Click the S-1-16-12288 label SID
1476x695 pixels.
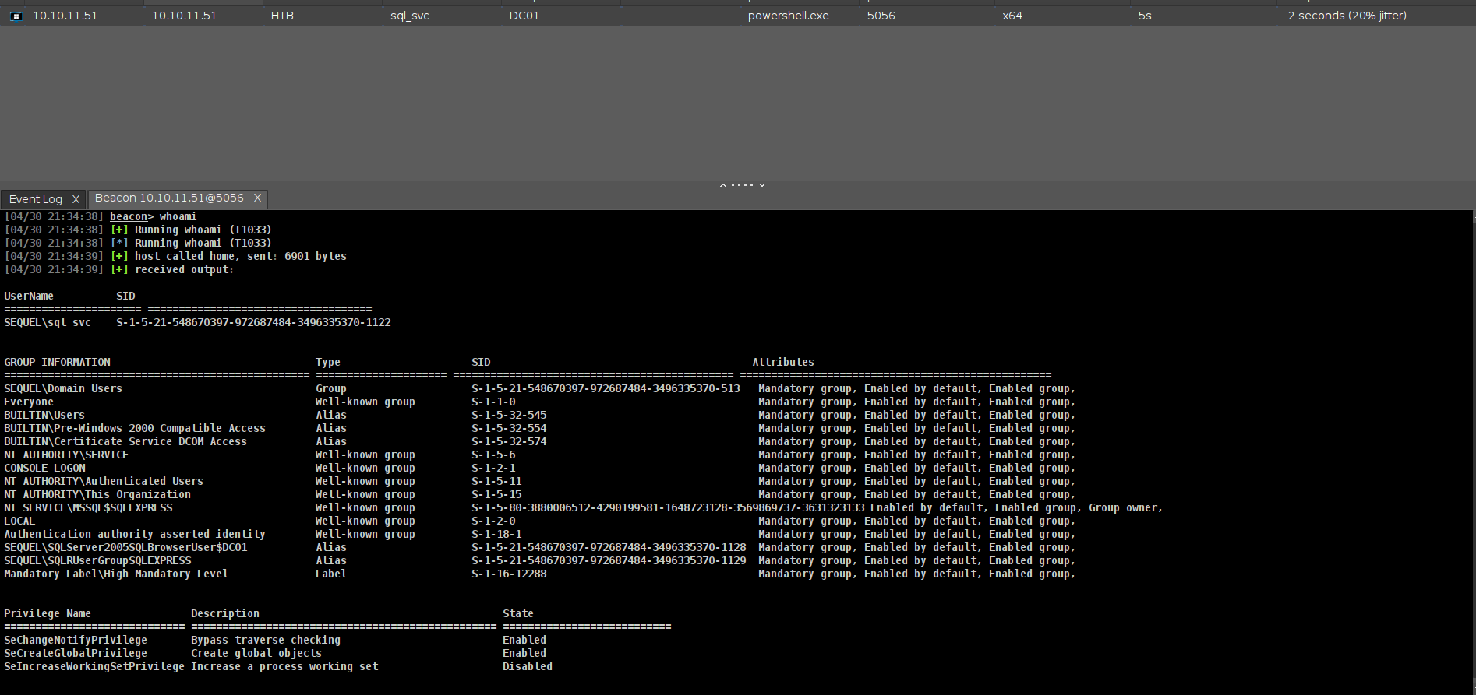(x=509, y=574)
